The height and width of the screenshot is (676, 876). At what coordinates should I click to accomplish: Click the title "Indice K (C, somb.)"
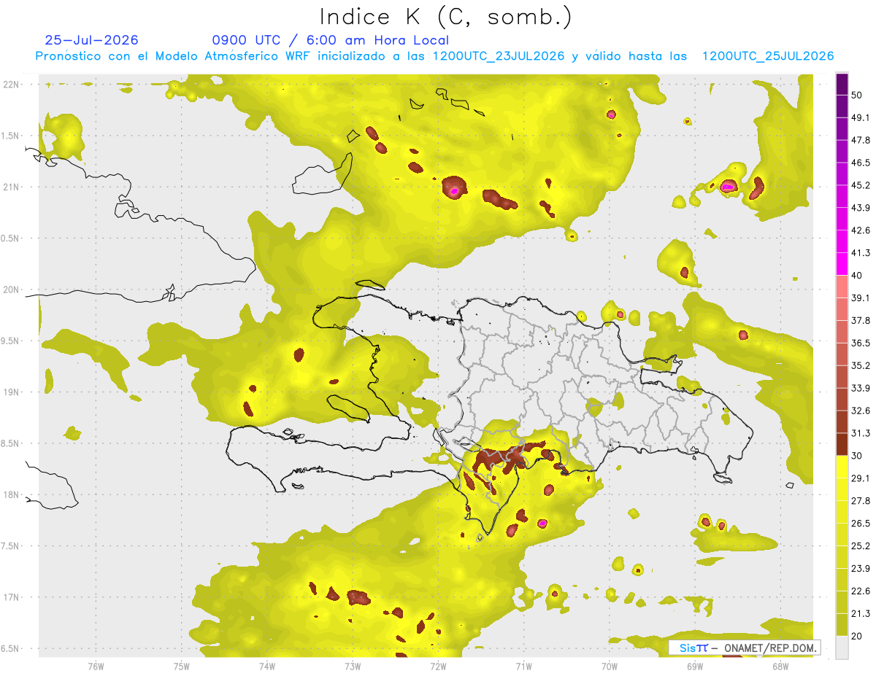pos(446,17)
